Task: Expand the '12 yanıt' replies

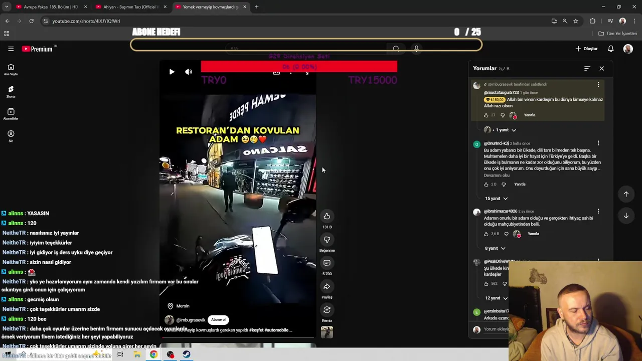Action: click(496, 298)
